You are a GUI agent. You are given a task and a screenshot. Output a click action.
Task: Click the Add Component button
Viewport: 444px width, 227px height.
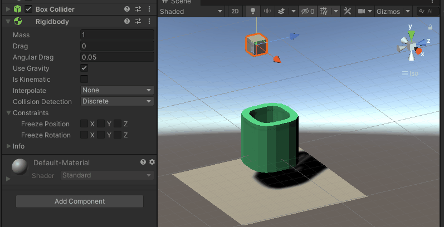[80, 201]
